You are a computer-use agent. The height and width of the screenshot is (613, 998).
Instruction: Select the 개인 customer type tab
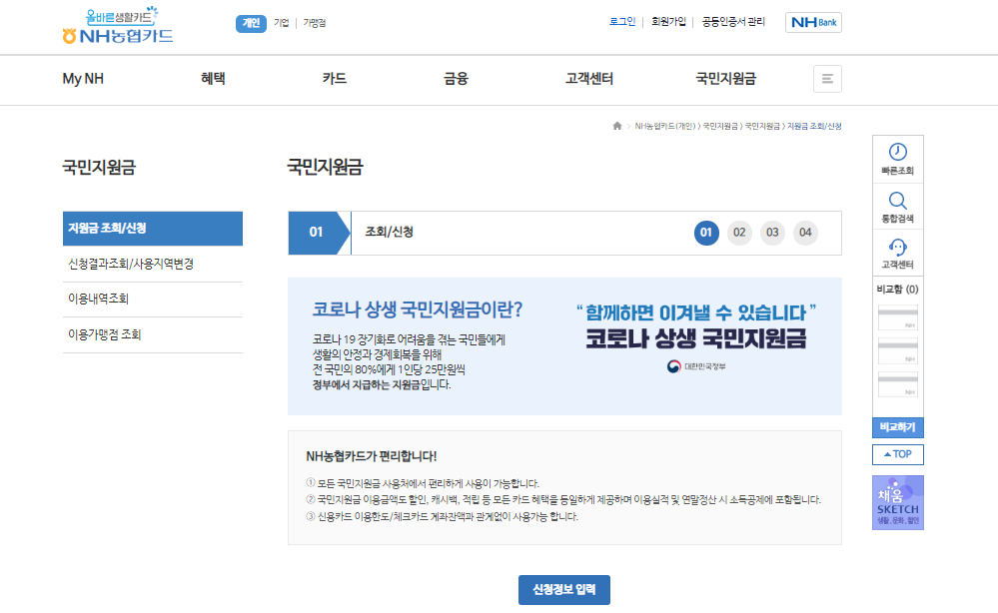pos(251,23)
